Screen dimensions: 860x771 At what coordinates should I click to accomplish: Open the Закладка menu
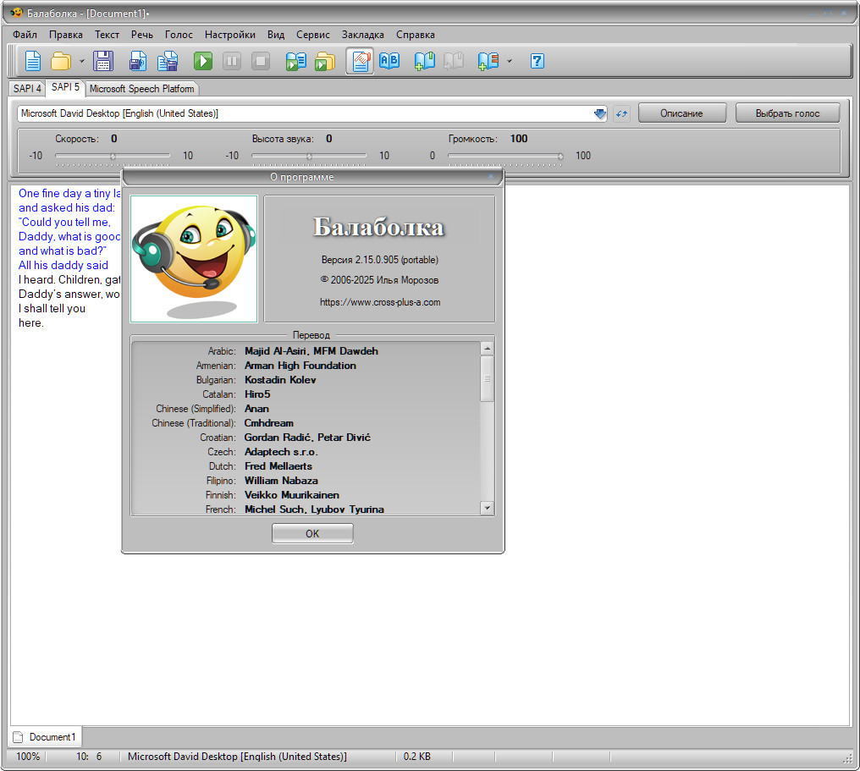point(362,35)
